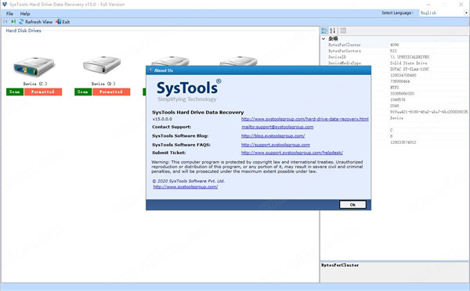Click Ok in About Us dialog
Screen dimensions: 470x291
pyautogui.click(x=352, y=205)
